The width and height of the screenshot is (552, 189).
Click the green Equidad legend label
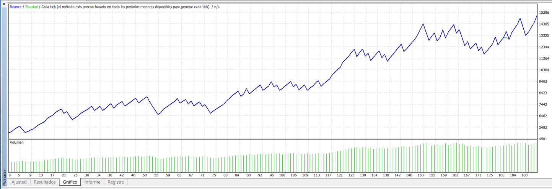point(31,7)
